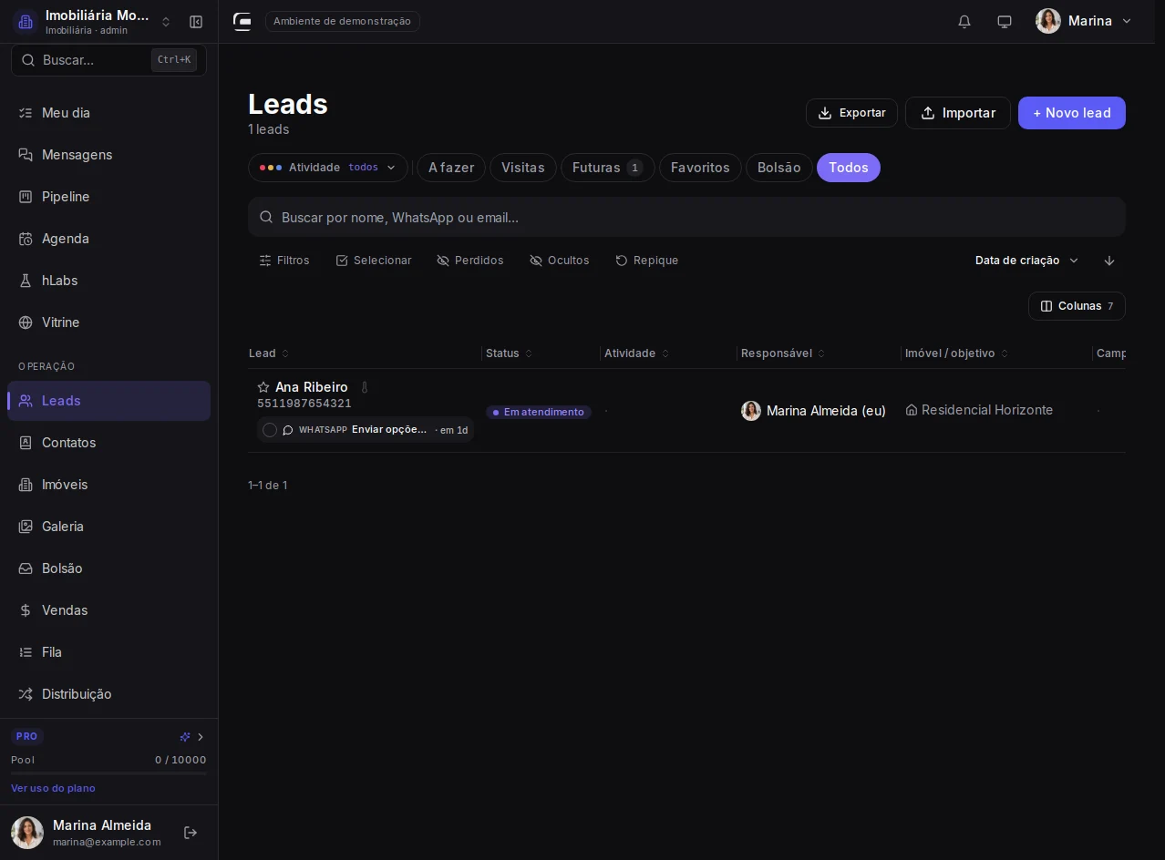Image resolution: width=1165 pixels, height=860 pixels.
Task: Log out using the exit icon
Action: pos(191,833)
